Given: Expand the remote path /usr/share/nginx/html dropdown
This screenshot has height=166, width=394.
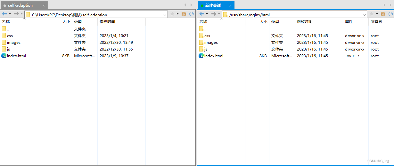Looking at the screenshot, I should pos(364,15).
